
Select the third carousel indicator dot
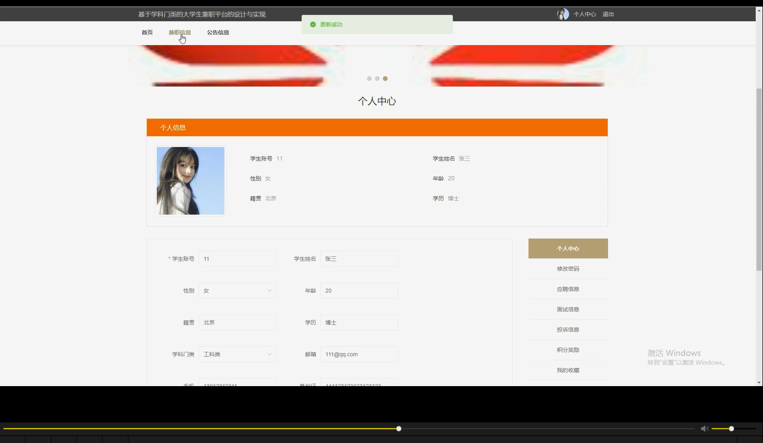pyautogui.click(x=385, y=79)
